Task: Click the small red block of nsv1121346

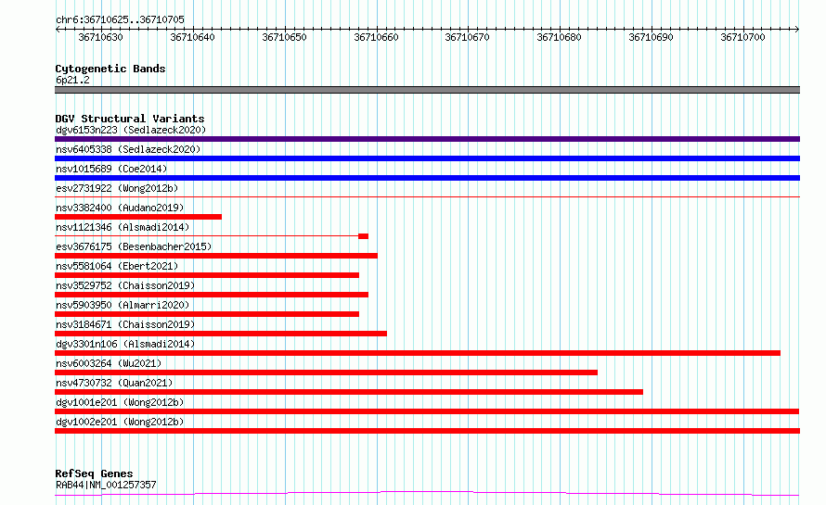Action: (363, 236)
